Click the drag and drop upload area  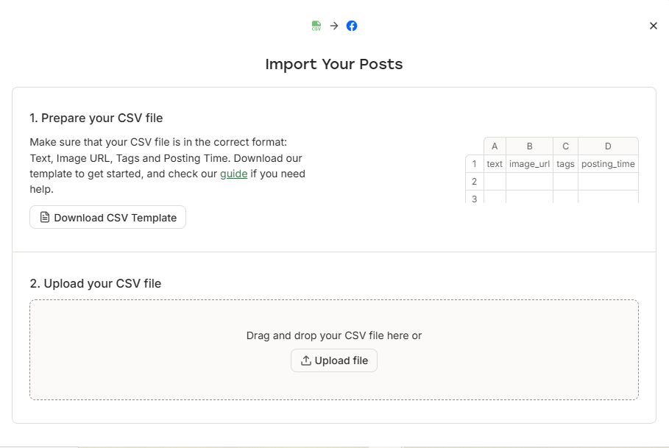(334, 349)
